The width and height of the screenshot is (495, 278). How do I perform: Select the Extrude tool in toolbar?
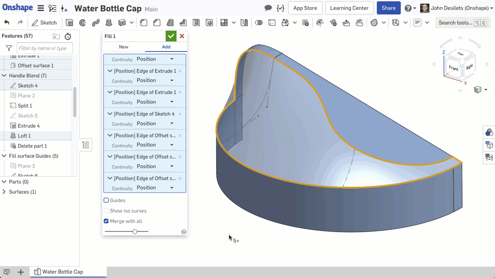click(x=69, y=23)
